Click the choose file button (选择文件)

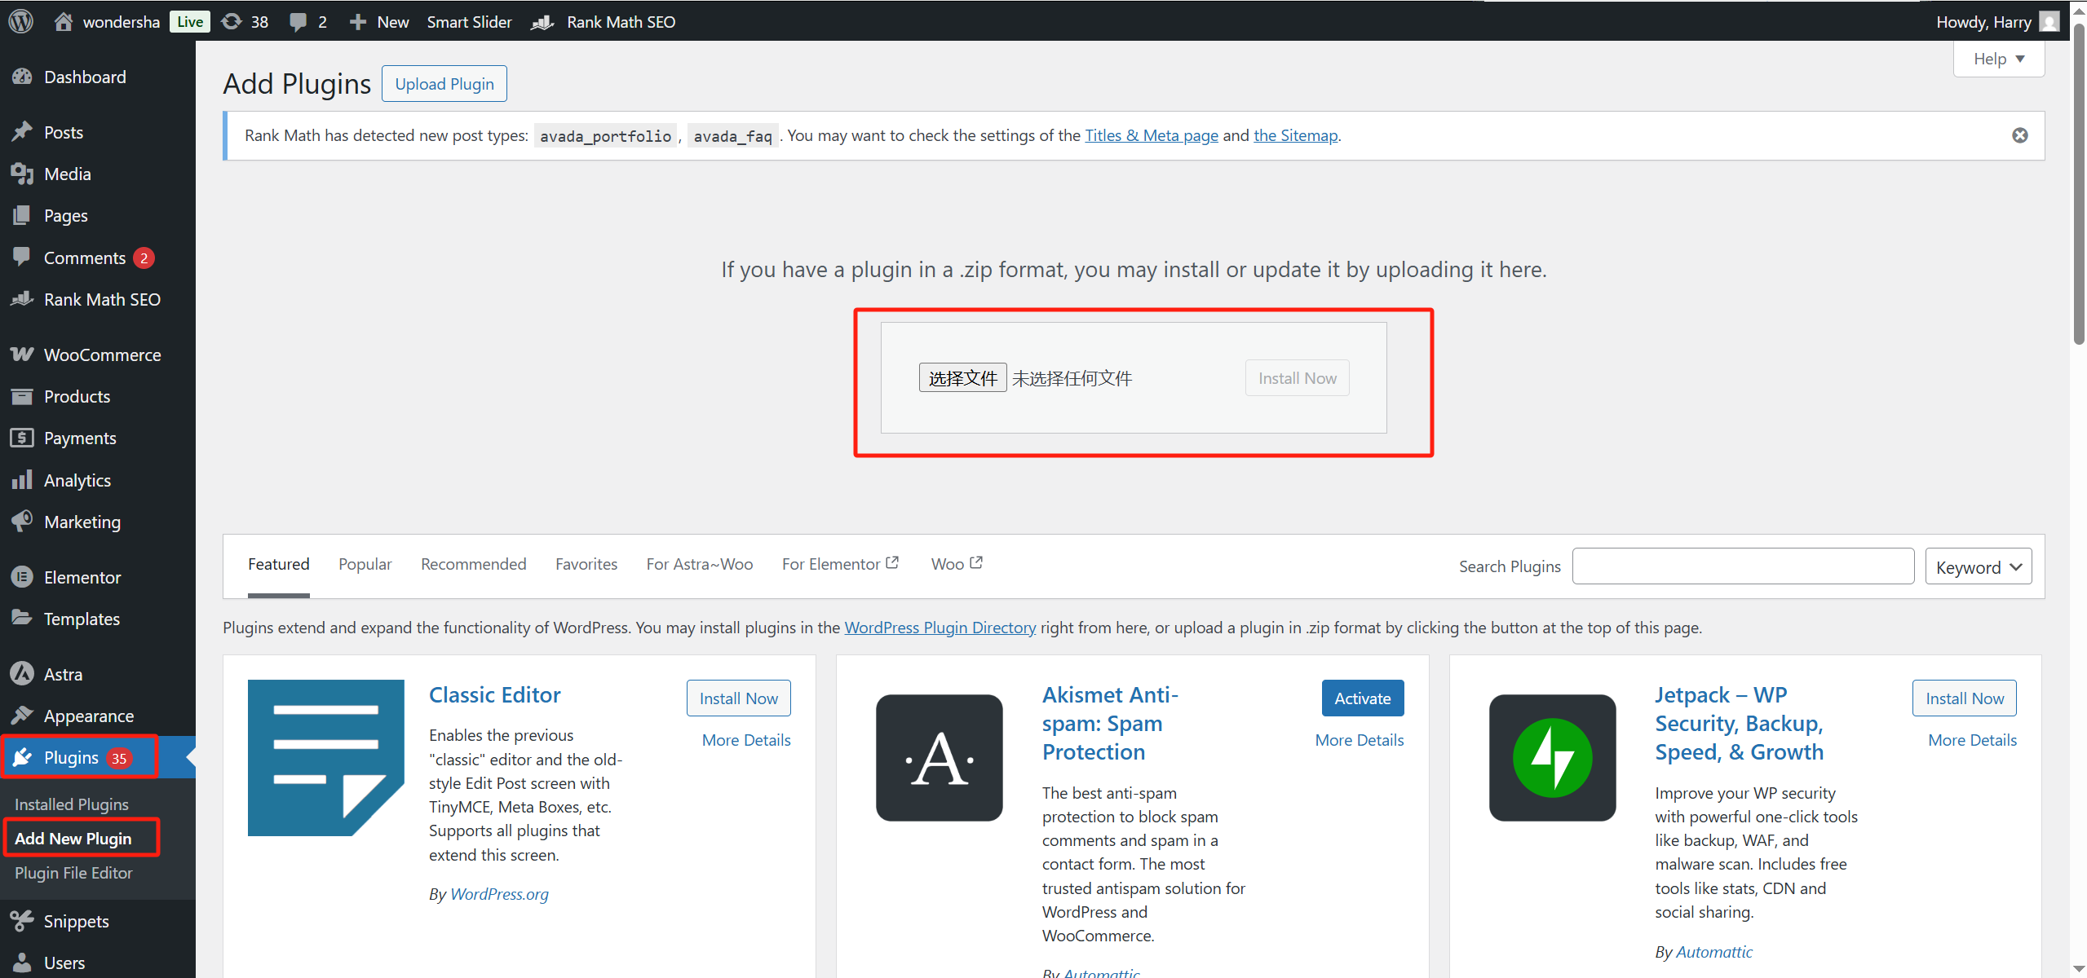(962, 378)
